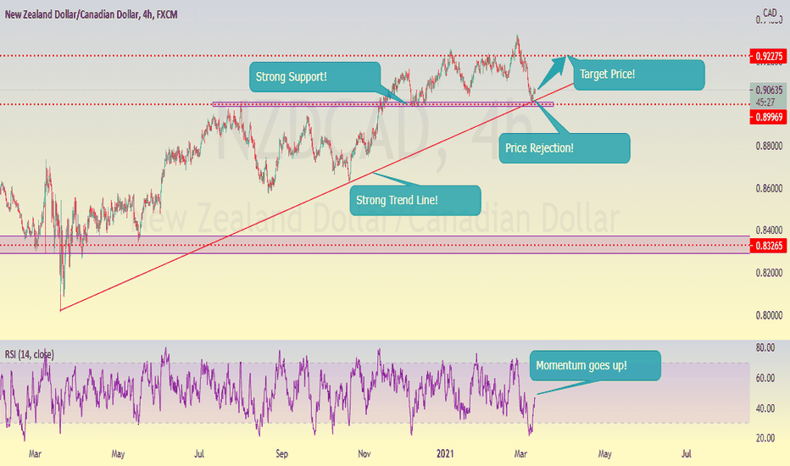
Task: Click the chart title New Zealand Dollar/Canadian Dollar, 4h, FXCM
Action: point(92,14)
